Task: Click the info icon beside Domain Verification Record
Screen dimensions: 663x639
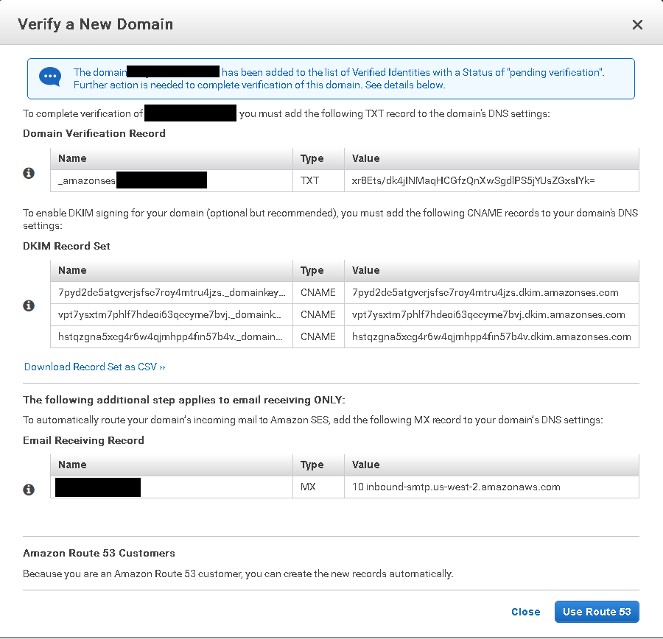Action: (x=29, y=173)
